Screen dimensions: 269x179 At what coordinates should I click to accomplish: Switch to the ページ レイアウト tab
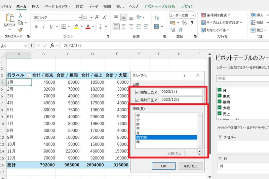[57, 6]
